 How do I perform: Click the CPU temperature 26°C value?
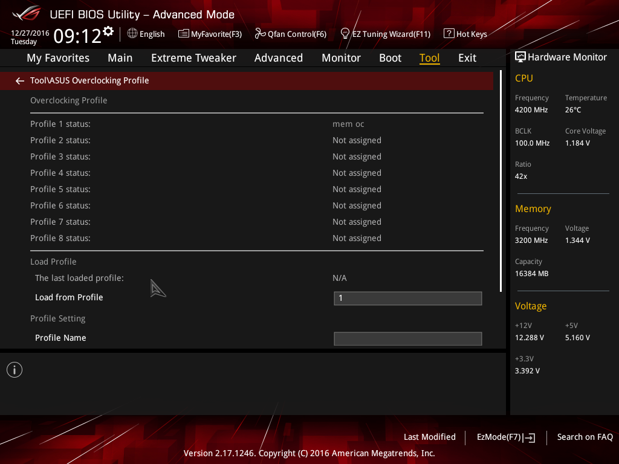pos(573,110)
